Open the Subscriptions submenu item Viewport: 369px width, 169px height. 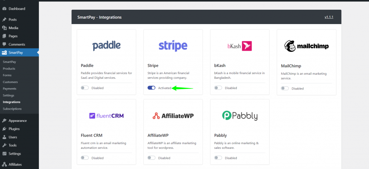(12, 109)
